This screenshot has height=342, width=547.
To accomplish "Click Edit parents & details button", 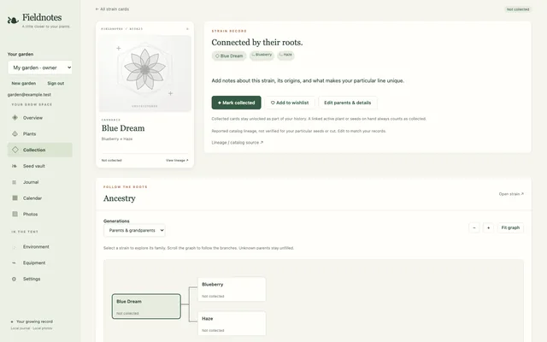I will [348, 103].
